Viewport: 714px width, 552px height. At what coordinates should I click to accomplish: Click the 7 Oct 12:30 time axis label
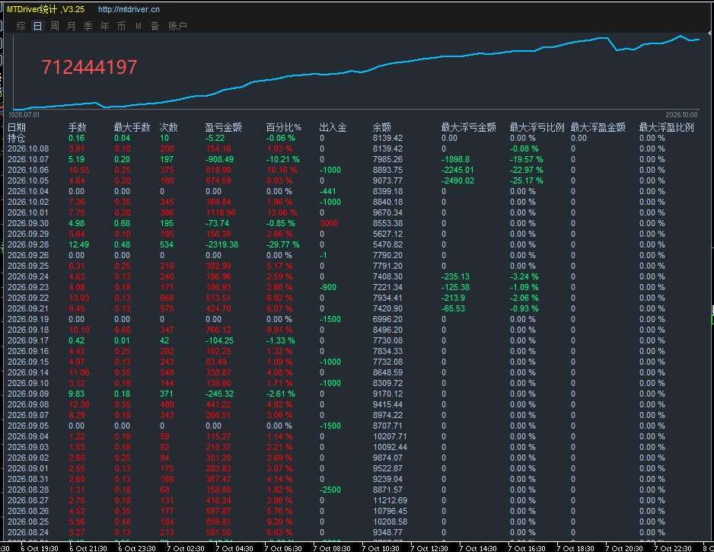coord(429,548)
